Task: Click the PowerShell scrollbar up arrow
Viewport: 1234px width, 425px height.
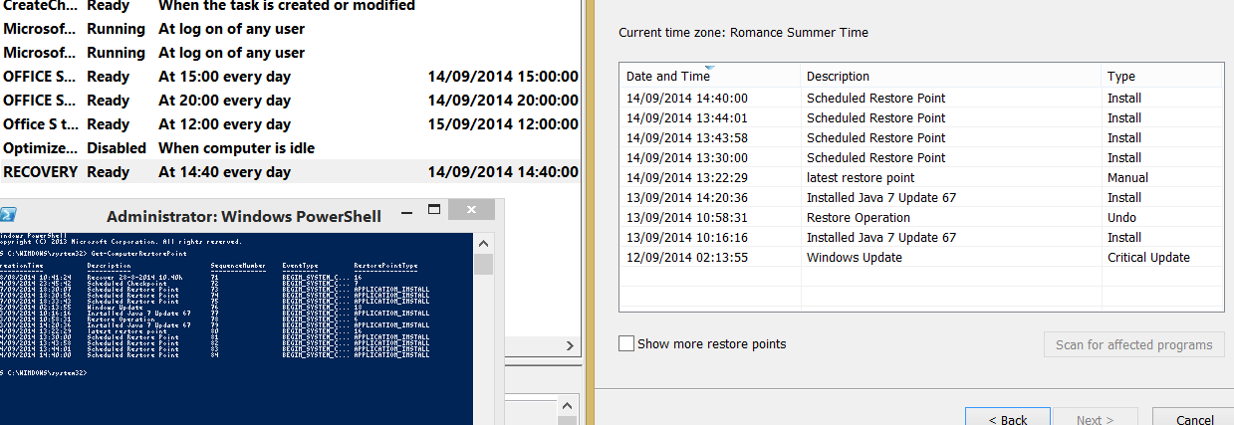Action: pyautogui.click(x=482, y=243)
